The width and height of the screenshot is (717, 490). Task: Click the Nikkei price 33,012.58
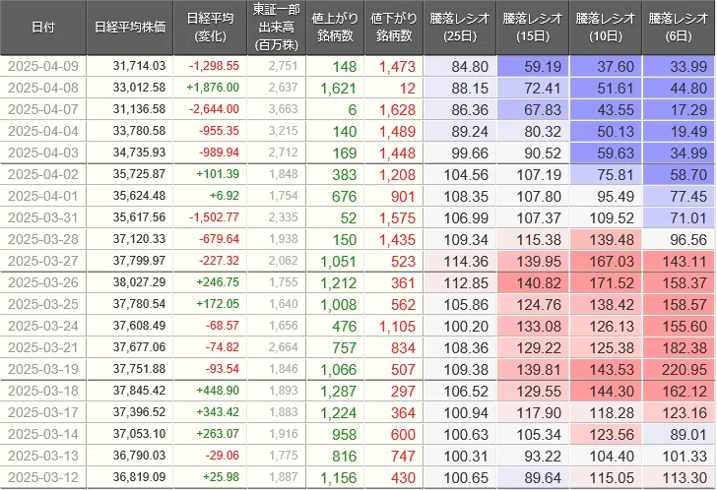click(x=139, y=88)
